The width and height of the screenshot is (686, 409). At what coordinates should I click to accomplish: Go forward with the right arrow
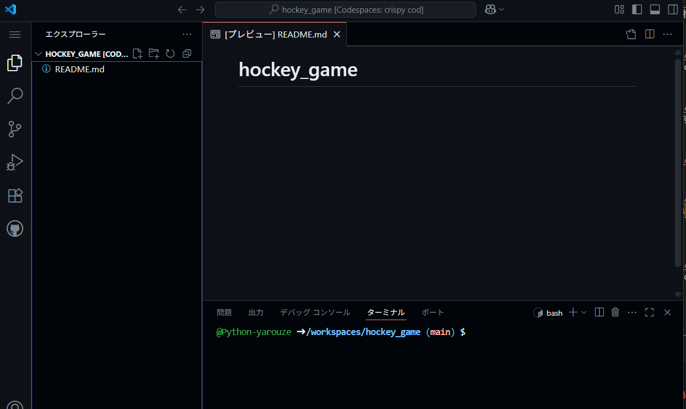click(x=200, y=9)
